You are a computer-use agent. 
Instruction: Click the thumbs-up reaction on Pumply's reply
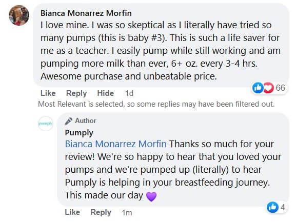[272, 207]
